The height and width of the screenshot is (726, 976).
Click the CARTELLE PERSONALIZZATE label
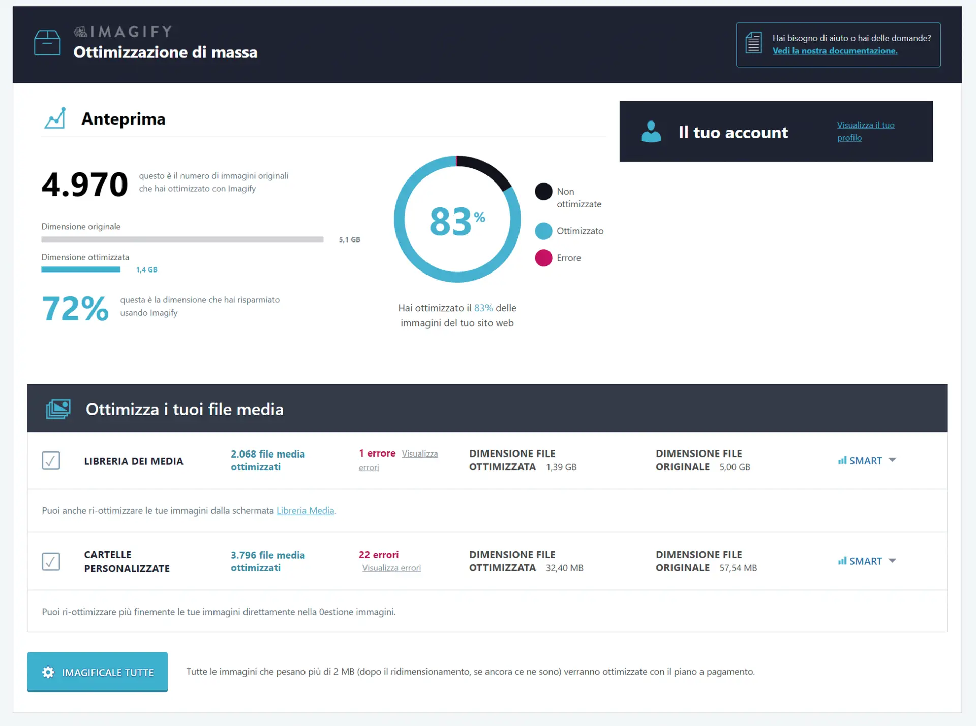(x=127, y=561)
